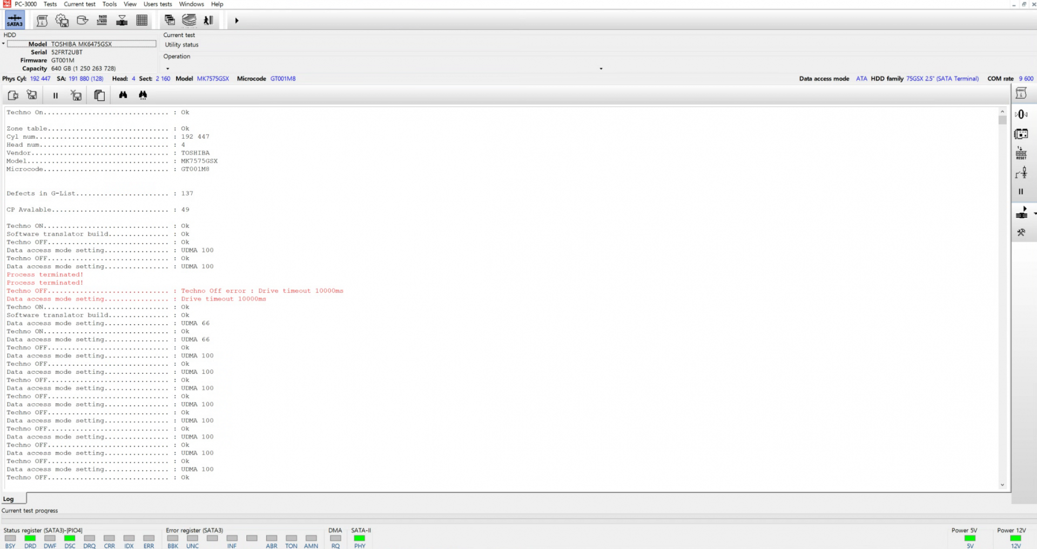Image resolution: width=1037 pixels, height=549 pixels.
Task: Click the first binoculars find icon
Action: point(123,95)
